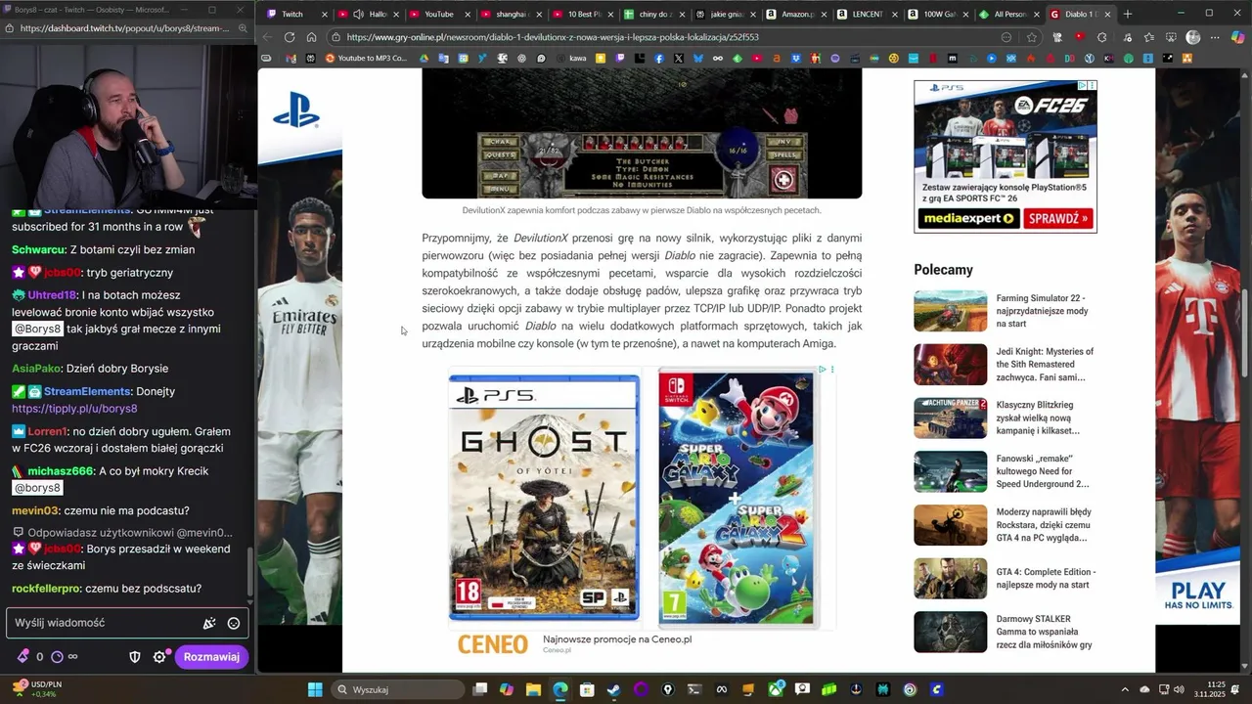This screenshot has height=704, width=1252.
Task: Open Youtube to MP3 Co... bookmark
Action: 365,59
